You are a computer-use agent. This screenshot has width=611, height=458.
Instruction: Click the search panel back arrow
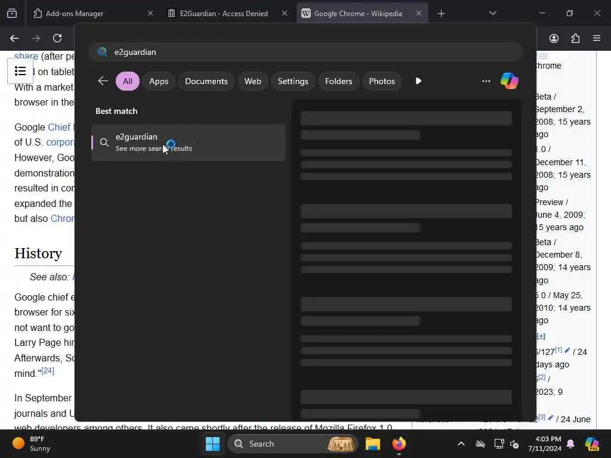tap(103, 81)
